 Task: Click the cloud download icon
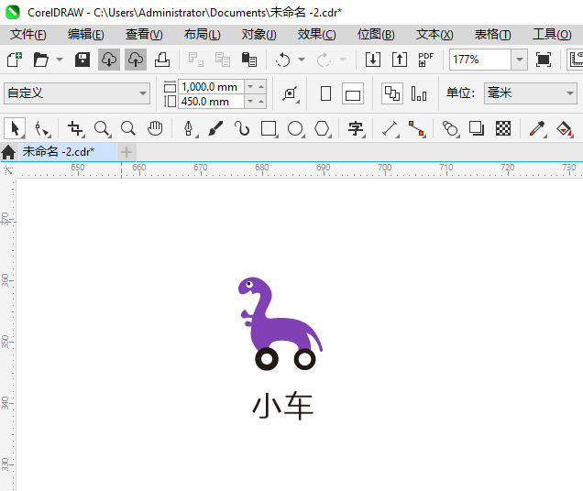[x=109, y=60]
